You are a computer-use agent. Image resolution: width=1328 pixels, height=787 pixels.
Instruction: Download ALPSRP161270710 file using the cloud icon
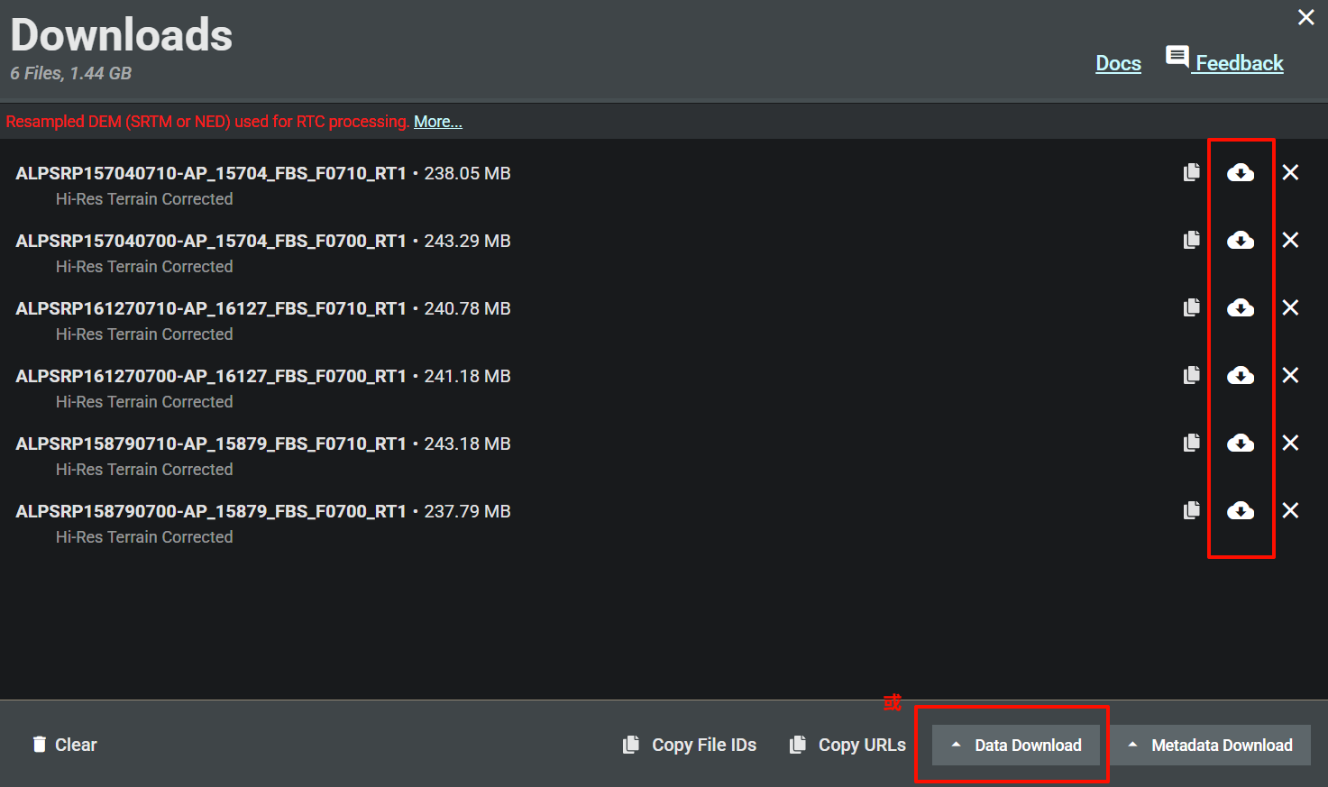coord(1241,307)
